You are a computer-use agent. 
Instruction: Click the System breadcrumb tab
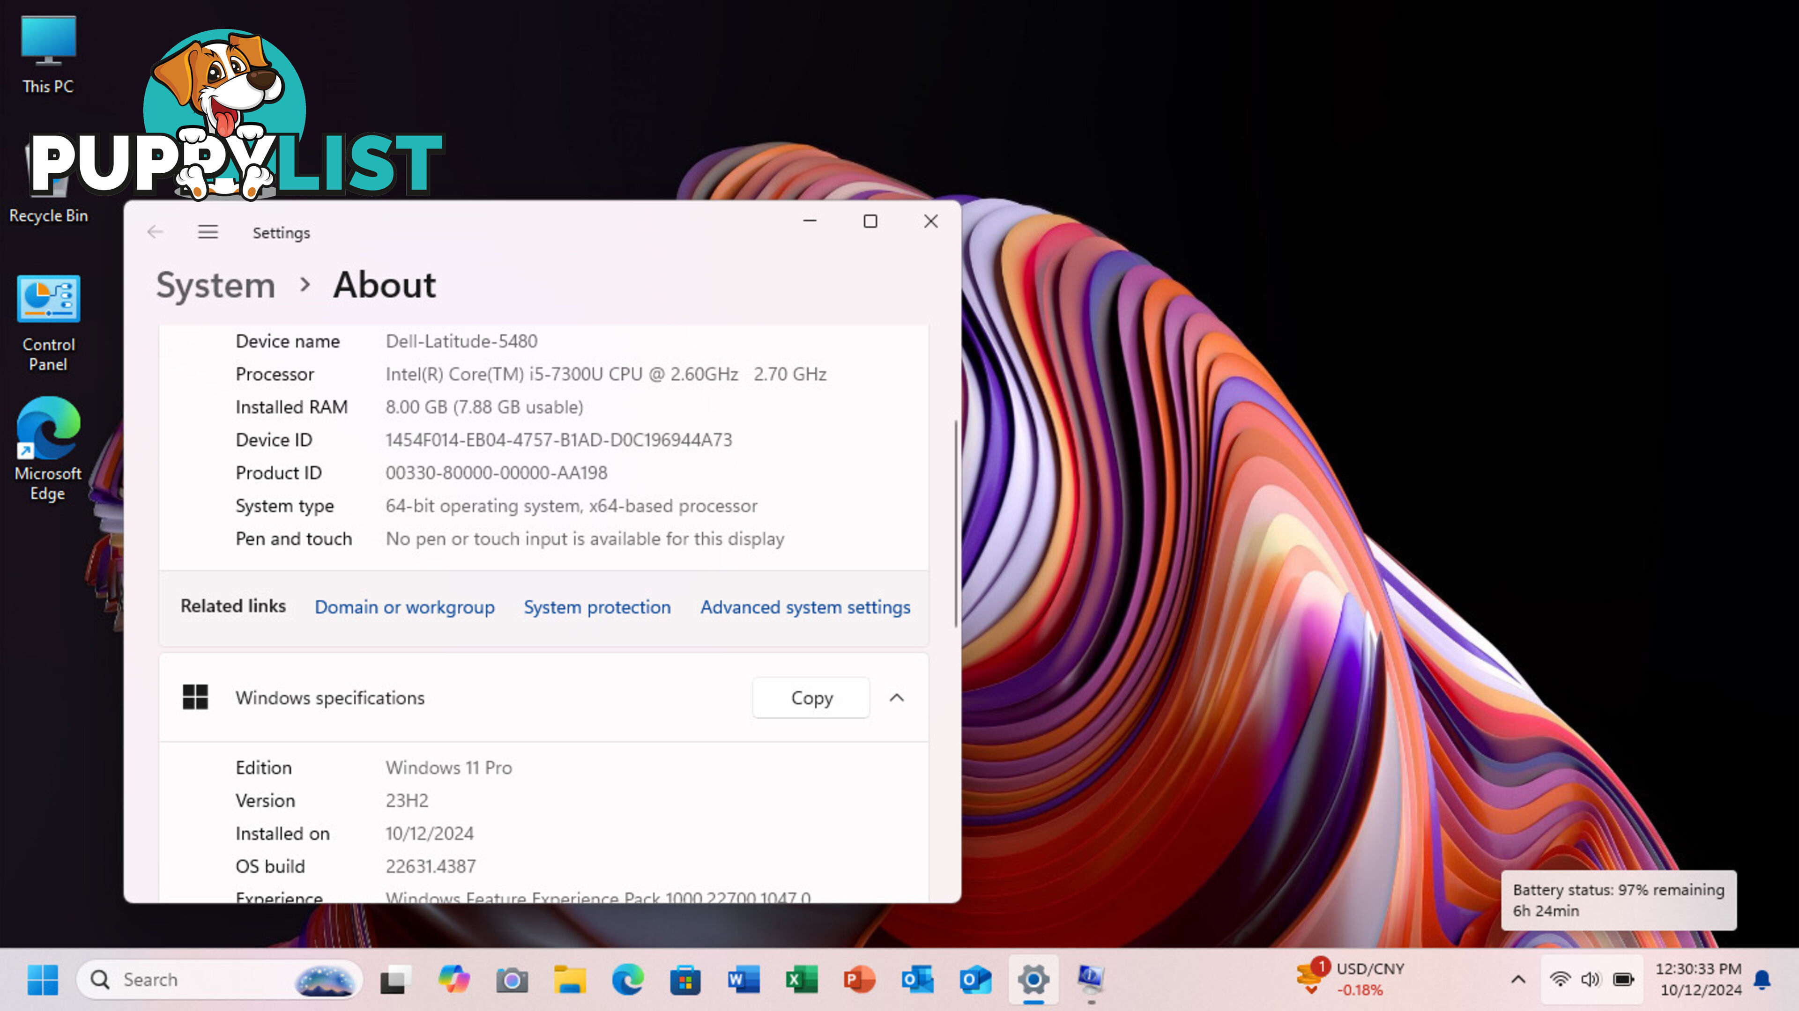(215, 284)
